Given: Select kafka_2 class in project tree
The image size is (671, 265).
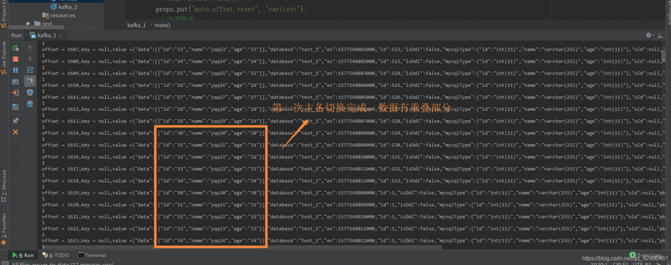Looking at the screenshot, I should pyautogui.click(x=64, y=7).
